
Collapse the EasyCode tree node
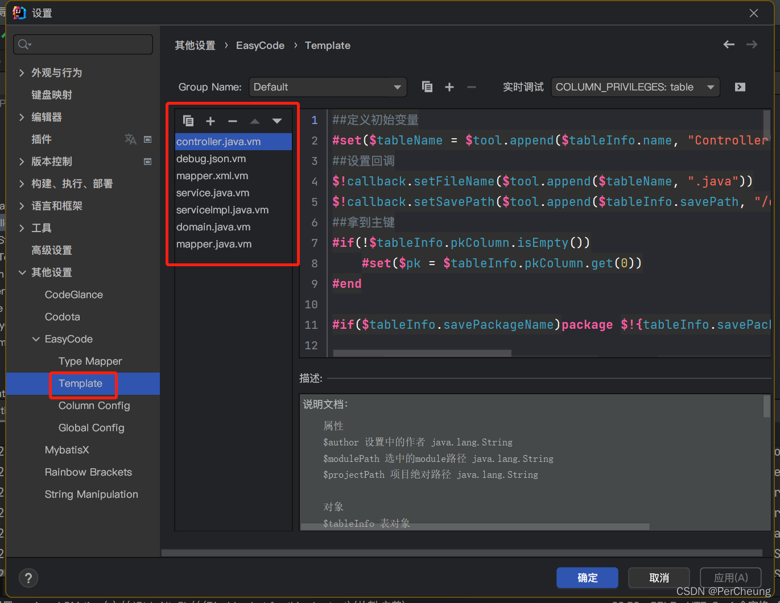[36, 339]
